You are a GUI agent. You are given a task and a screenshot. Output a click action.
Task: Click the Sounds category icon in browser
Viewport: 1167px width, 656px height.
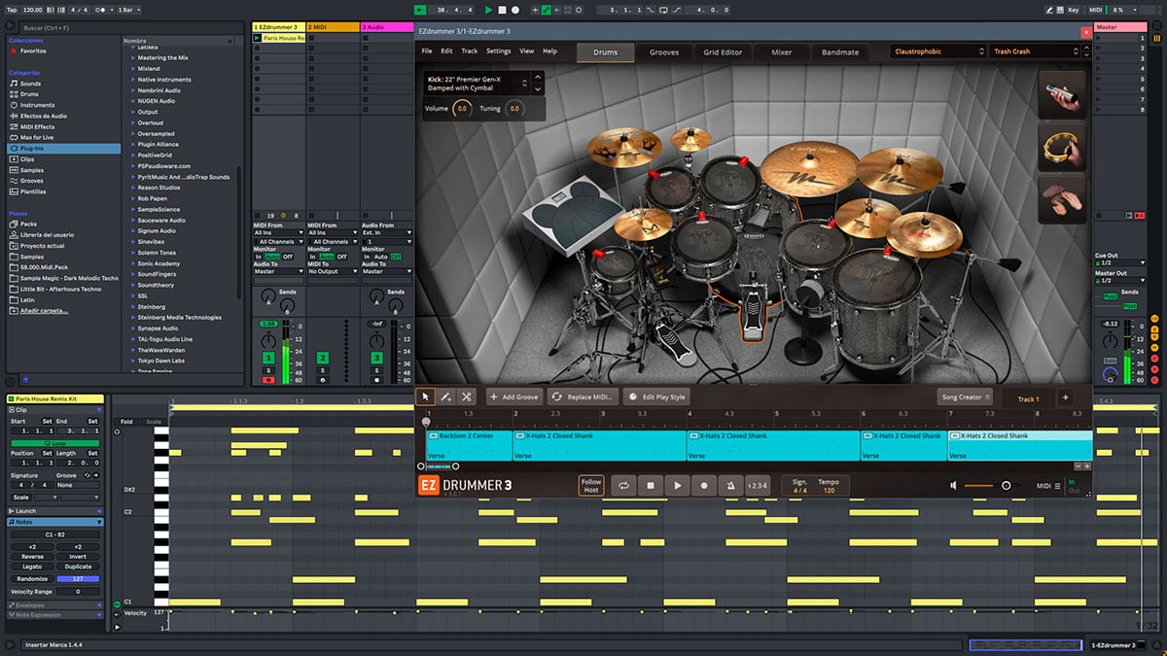tap(15, 84)
